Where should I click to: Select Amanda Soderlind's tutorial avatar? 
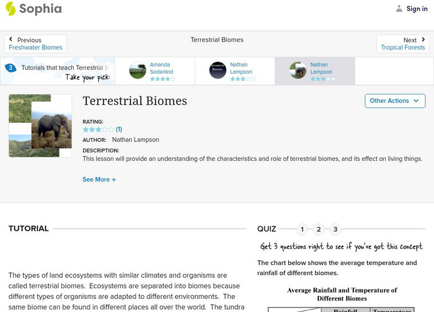coord(138,70)
